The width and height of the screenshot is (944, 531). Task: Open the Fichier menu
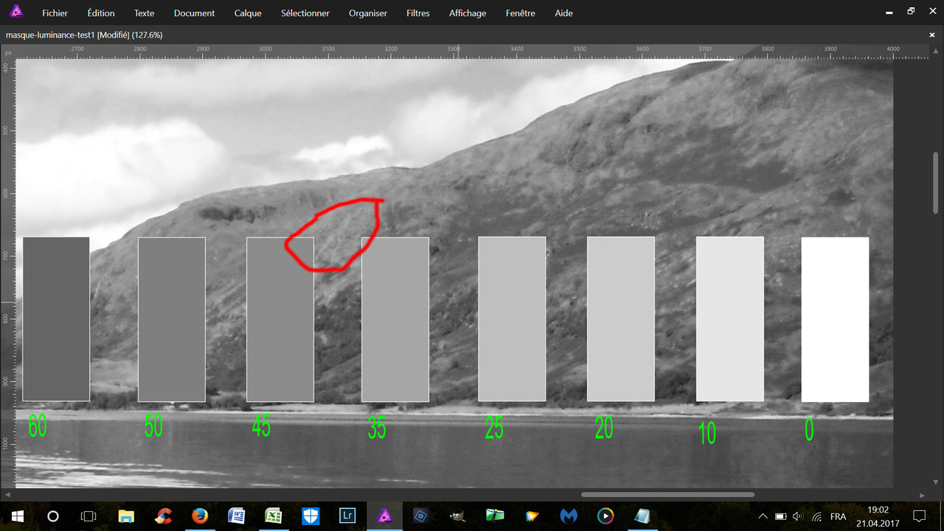point(55,13)
